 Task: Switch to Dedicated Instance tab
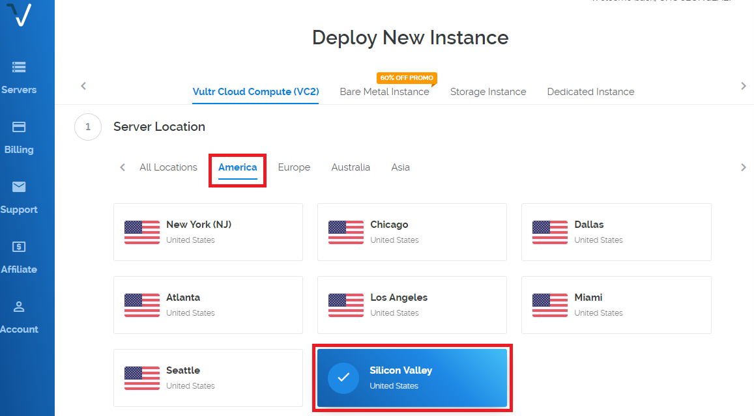pos(590,92)
